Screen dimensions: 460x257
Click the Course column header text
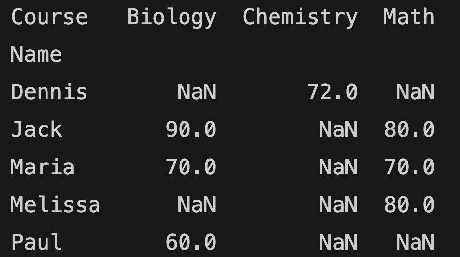pyautogui.click(x=49, y=17)
